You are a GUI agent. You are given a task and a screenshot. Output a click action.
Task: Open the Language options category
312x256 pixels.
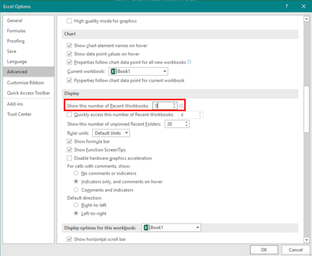pyautogui.click(x=28, y=61)
